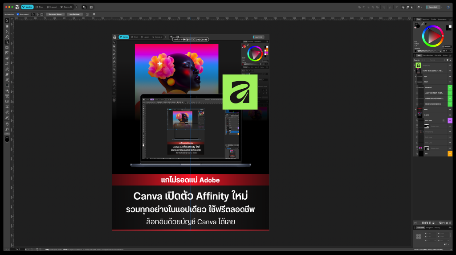Toggle the Auto-select checkbox
Viewport: 456px width, 255px height.
pyautogui.click(x=17, y=14)
